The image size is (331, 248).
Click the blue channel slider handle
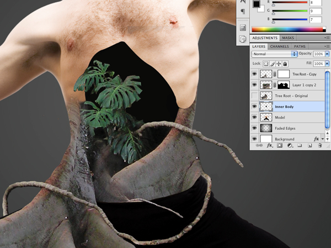(274, 22)
